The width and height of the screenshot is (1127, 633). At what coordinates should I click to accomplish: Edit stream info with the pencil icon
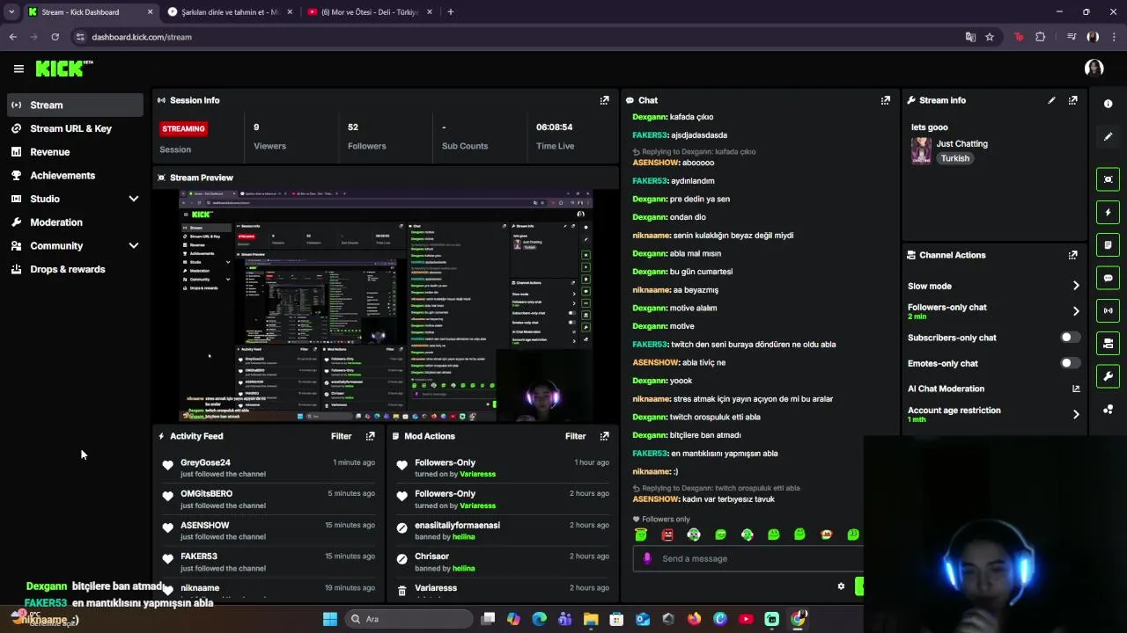click(x=1051, y=100)
